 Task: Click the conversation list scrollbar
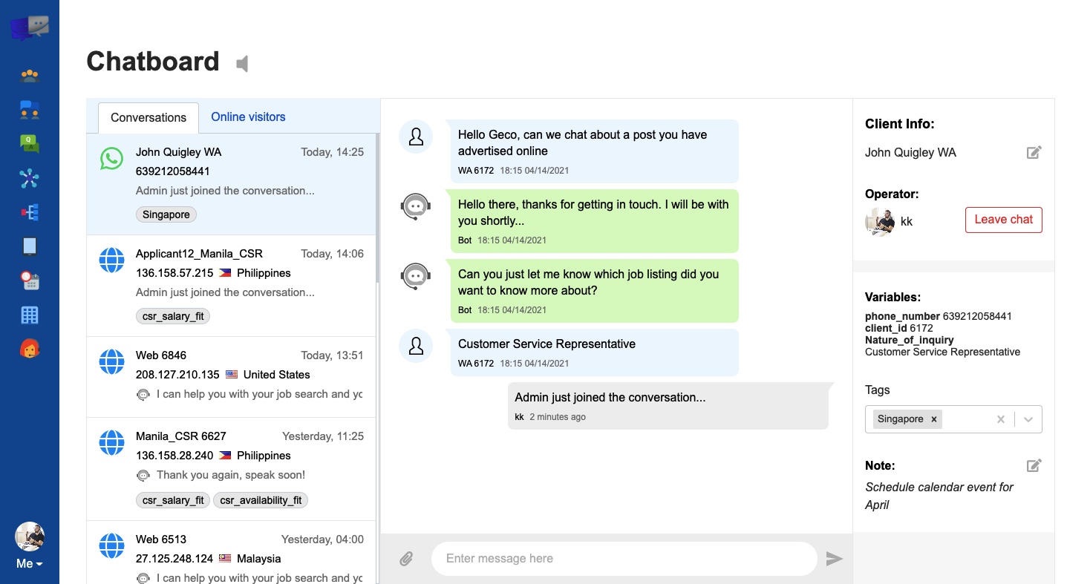click(x=378, y=208)
